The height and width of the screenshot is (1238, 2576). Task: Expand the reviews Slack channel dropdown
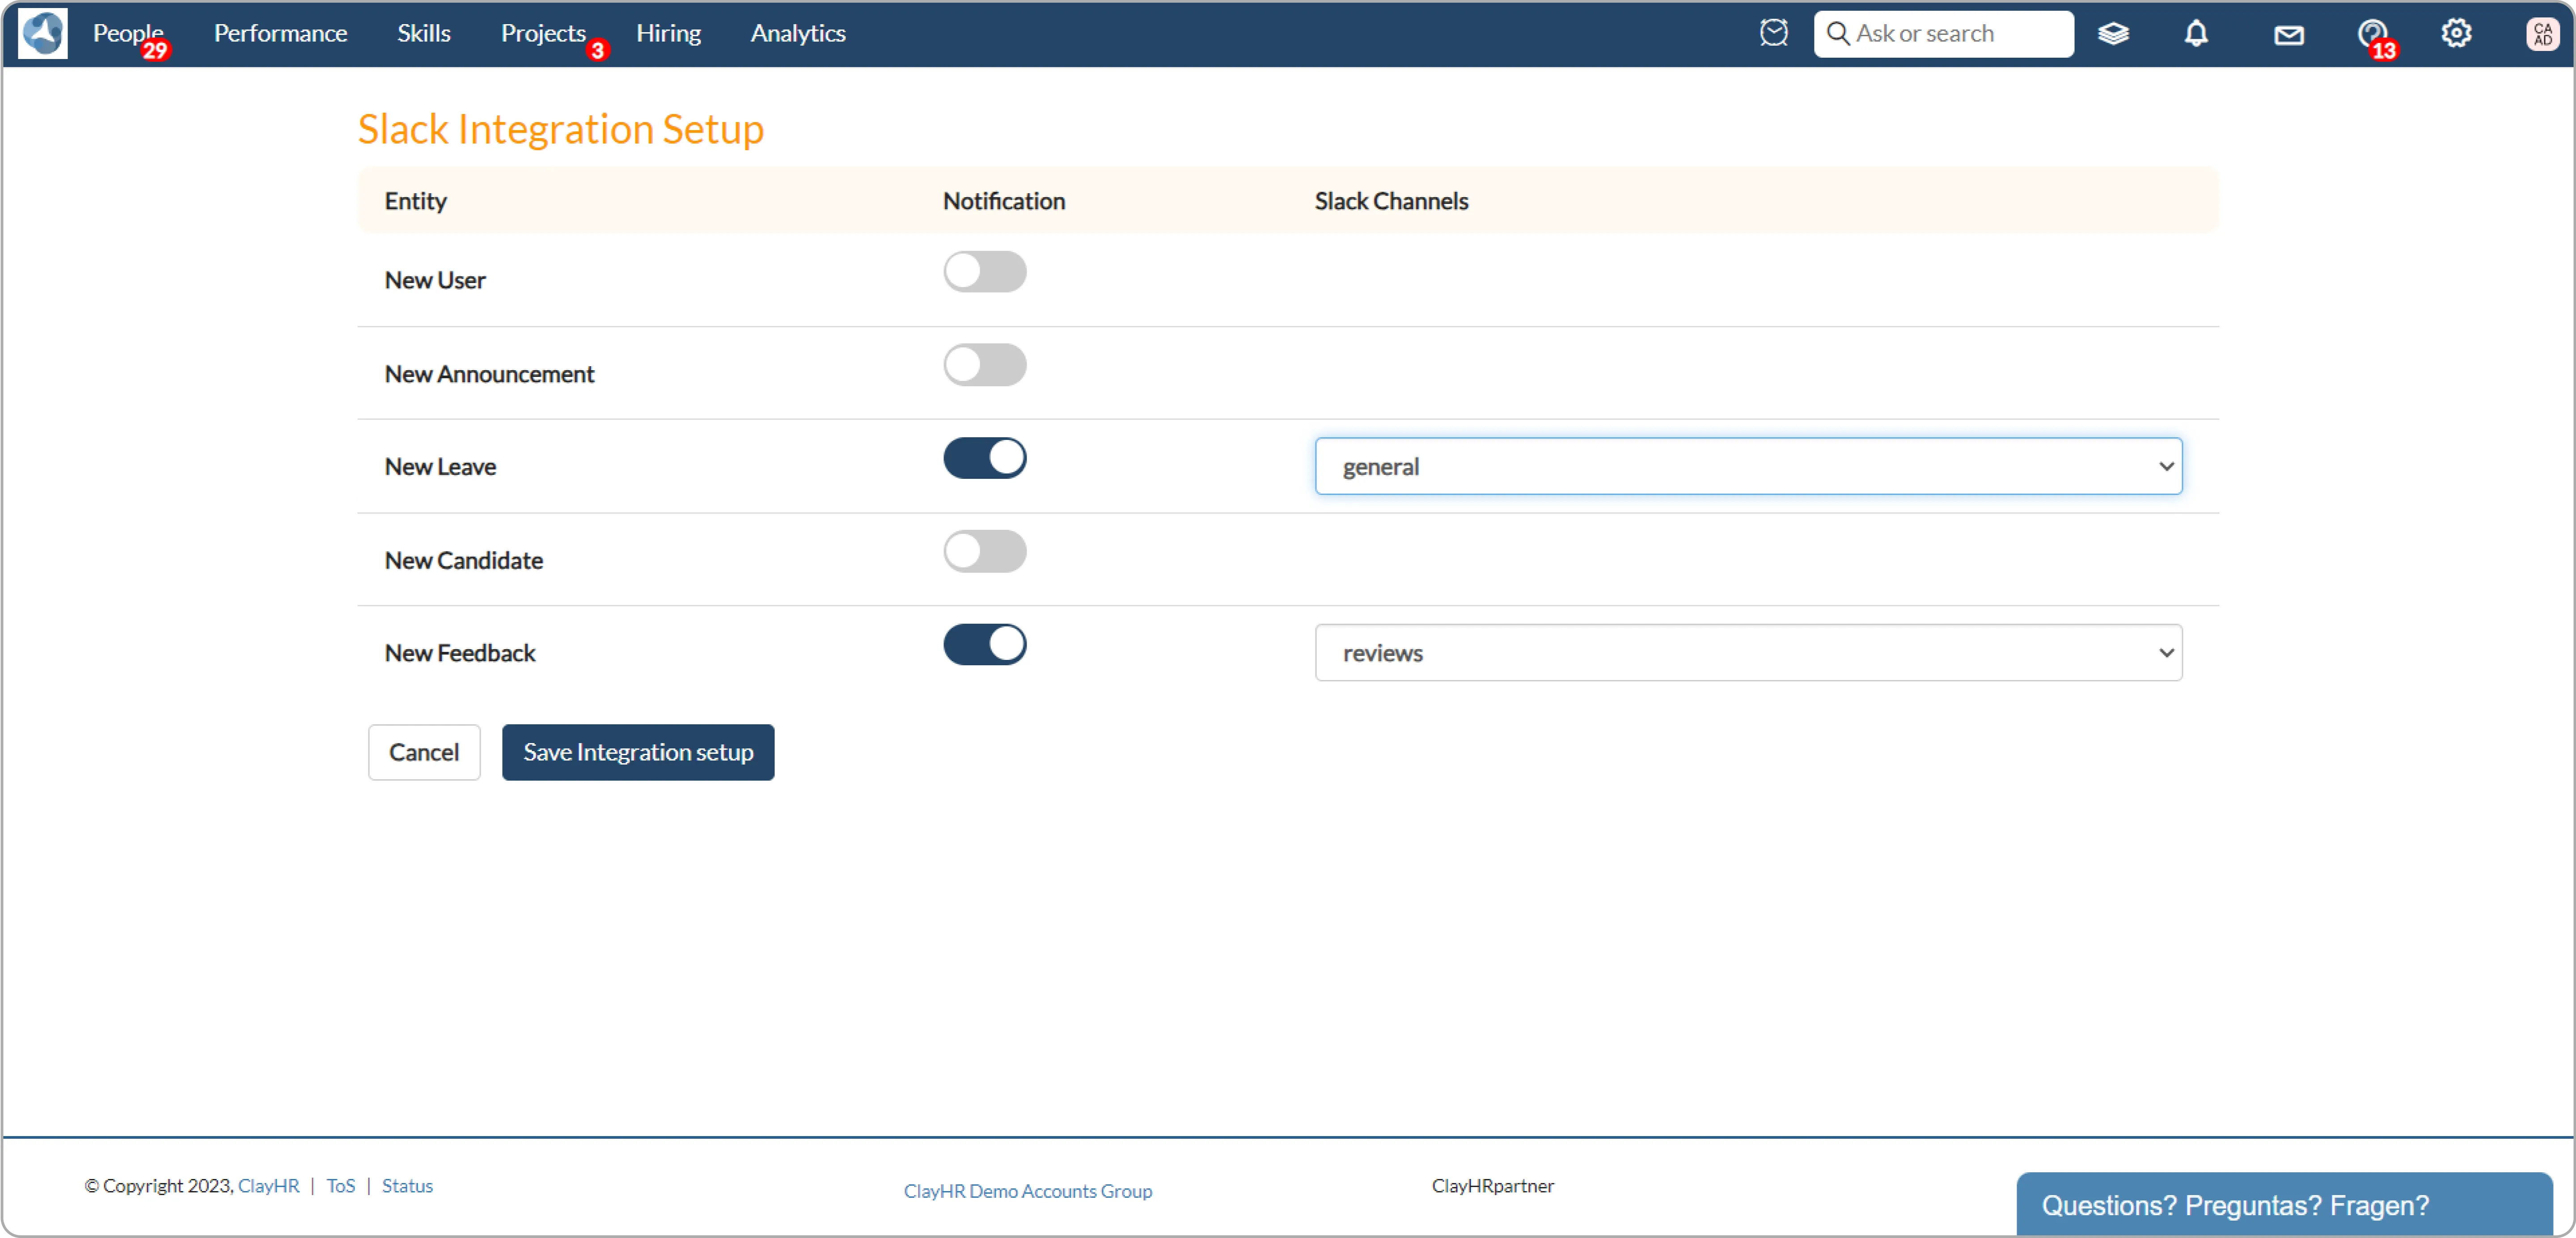[x=1747, y=653]
